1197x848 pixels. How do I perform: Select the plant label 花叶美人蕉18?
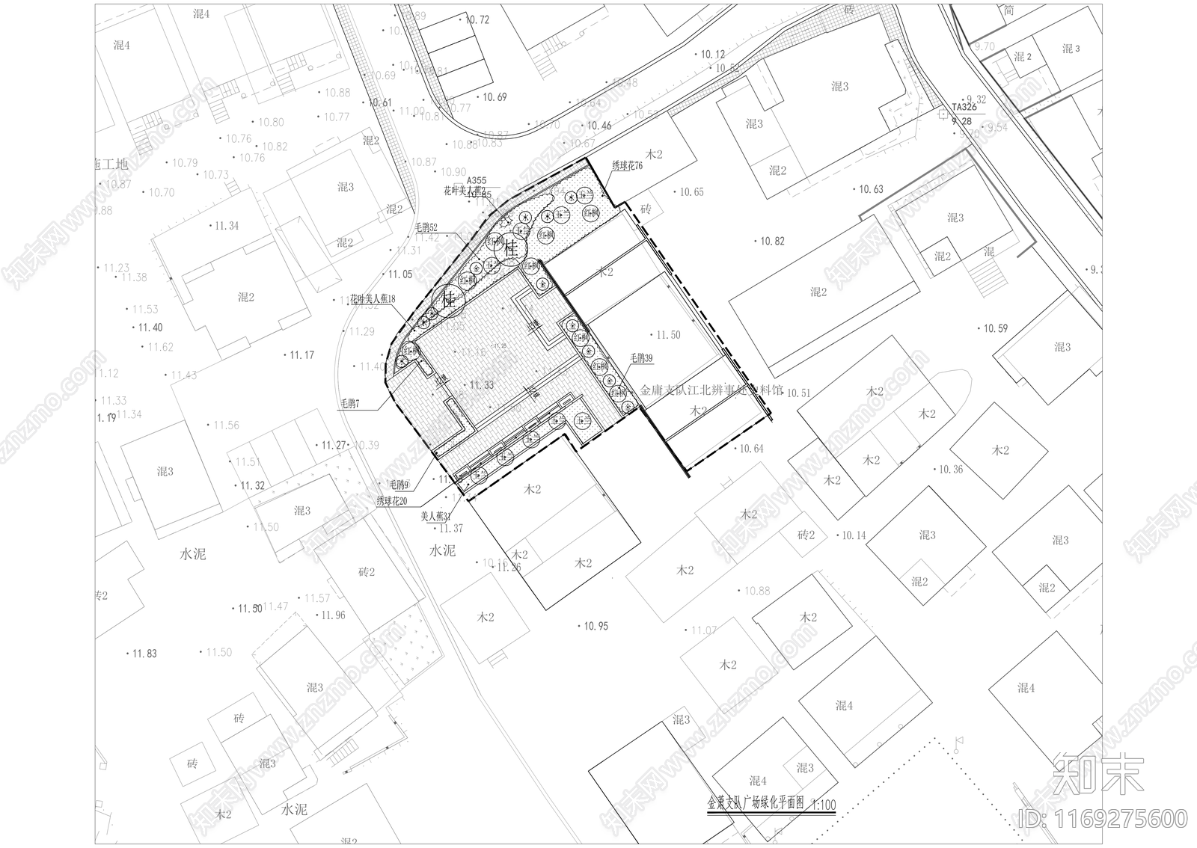pos(373,299)
